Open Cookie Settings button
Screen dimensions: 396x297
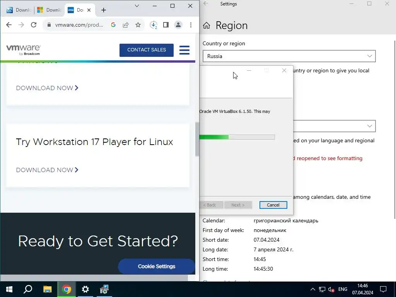pos(156,266)
